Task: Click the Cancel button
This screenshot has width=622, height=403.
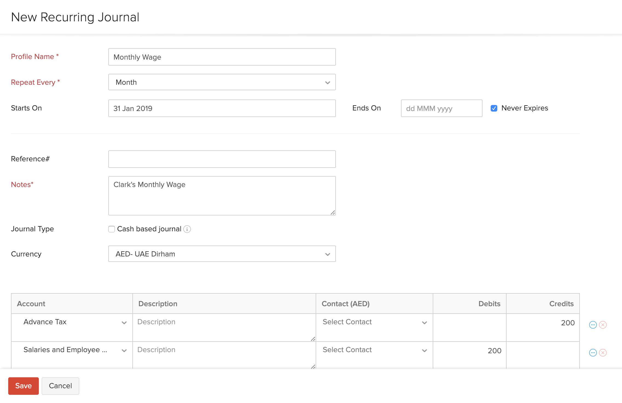Action: (x=60, y=386)
